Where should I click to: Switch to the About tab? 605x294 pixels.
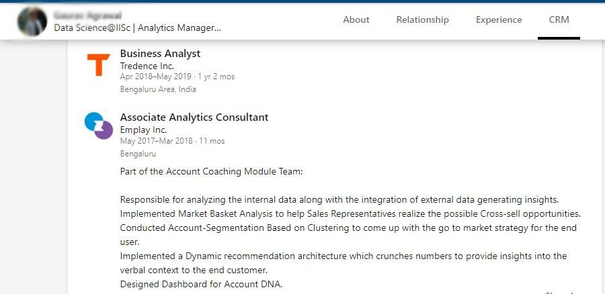(x=356, y=19)
